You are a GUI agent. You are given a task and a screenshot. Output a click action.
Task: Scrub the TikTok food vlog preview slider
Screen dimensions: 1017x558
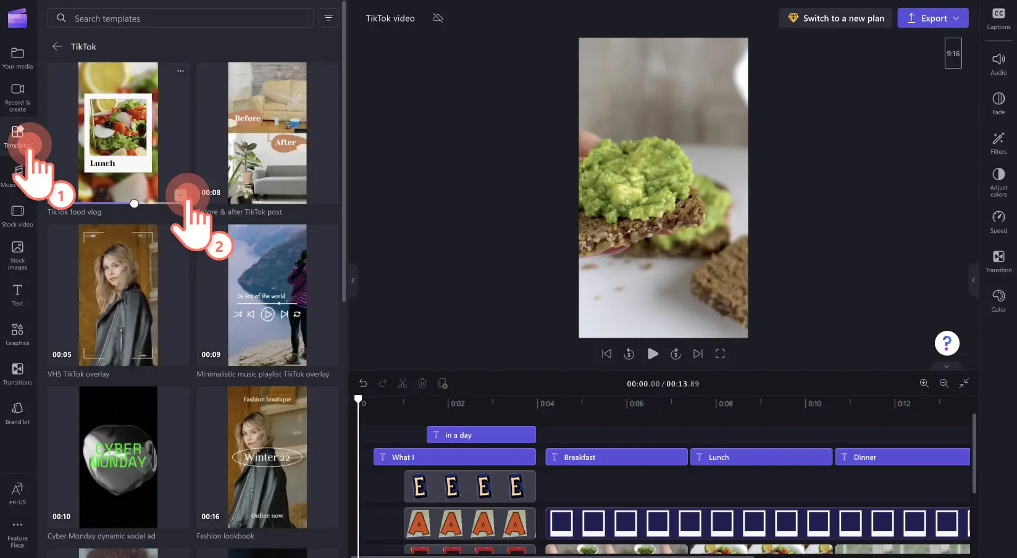coord(134,203)
